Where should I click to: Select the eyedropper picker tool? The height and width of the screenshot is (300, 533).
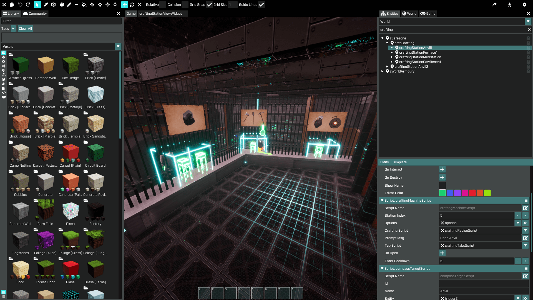pyautogui.click(x=46, y=4)
